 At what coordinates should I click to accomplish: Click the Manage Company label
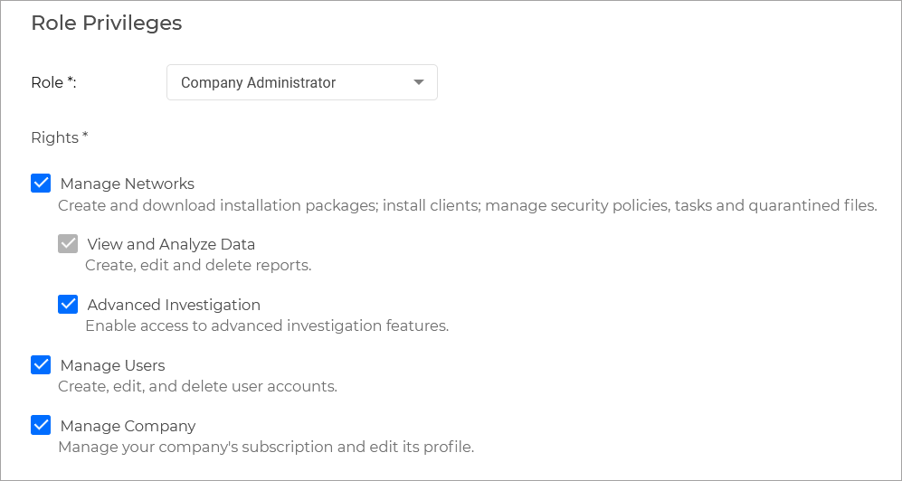click(128, 426)
